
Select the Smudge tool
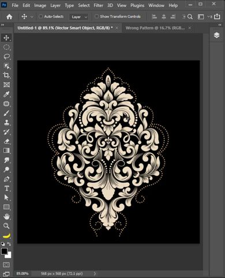click(6, 160)
